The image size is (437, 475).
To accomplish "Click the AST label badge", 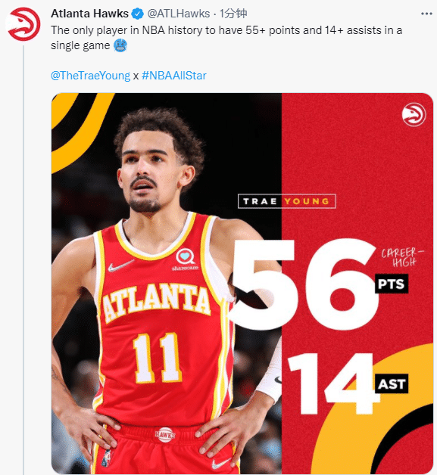I will coord(392,383).
